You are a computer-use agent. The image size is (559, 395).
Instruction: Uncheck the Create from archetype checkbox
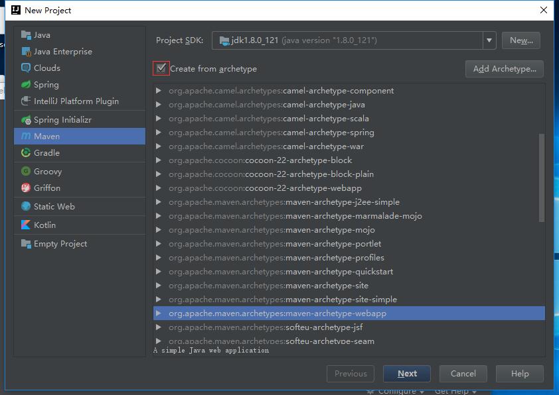(161, 68)
